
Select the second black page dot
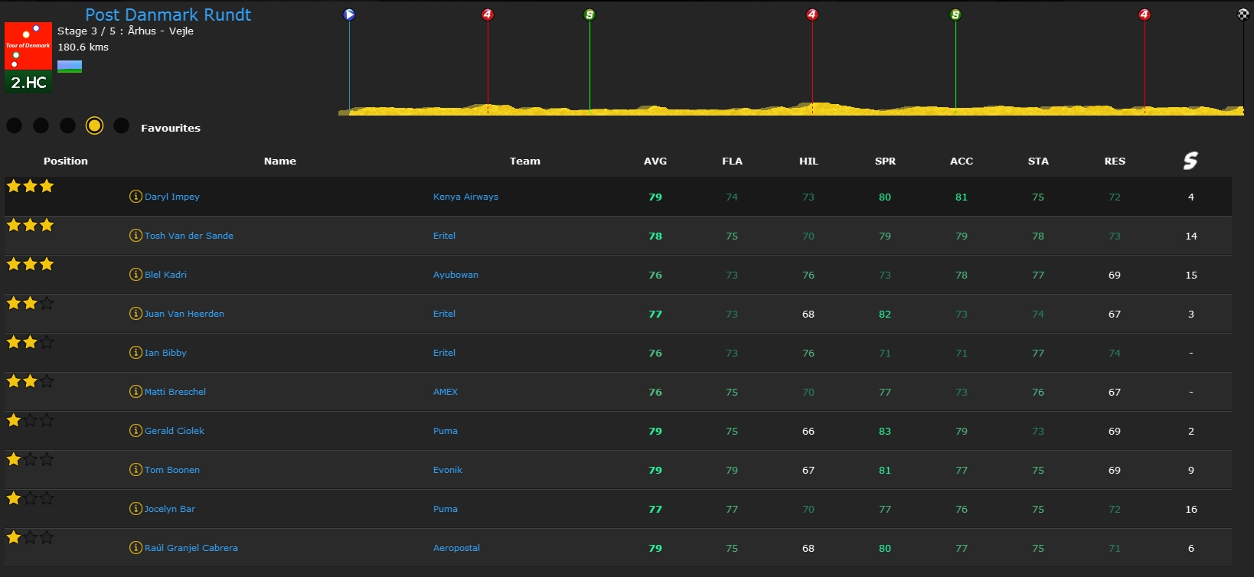[41, 126]
